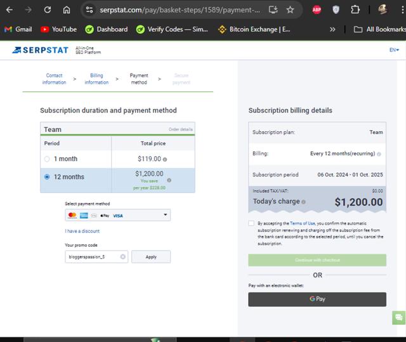Click the browser forward arrow
This screenshot has width=406, height=342.
coord(28,10)
